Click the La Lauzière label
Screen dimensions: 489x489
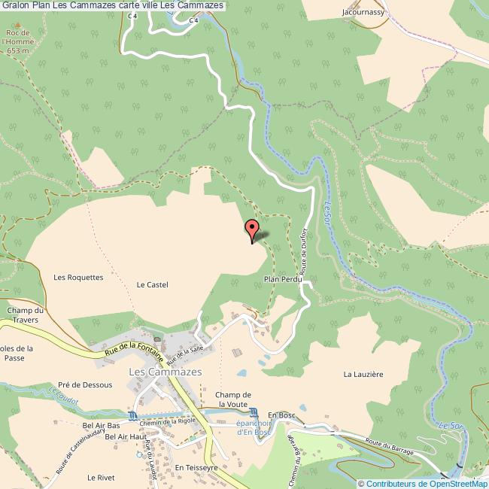click(x=363, y=374)
